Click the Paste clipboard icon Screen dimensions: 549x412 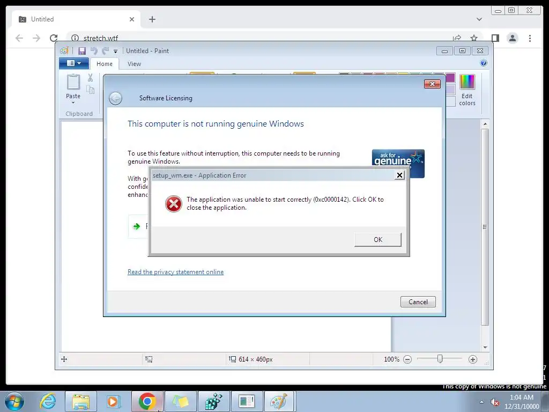click(73, 82)
